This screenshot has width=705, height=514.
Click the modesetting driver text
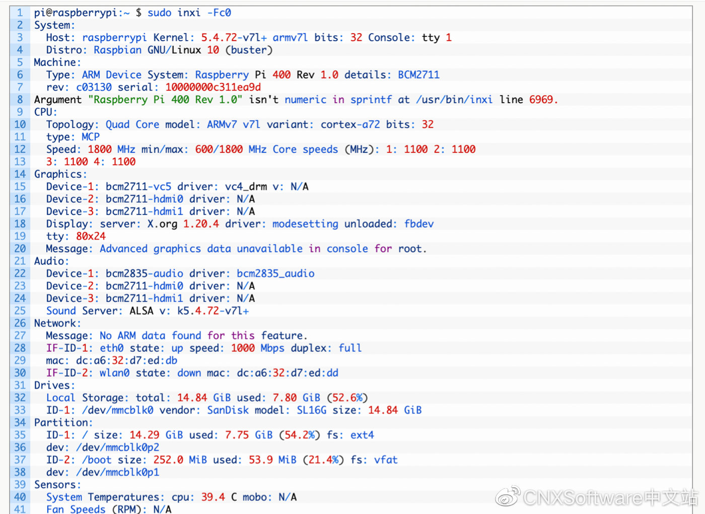click(x=305, y=224)
